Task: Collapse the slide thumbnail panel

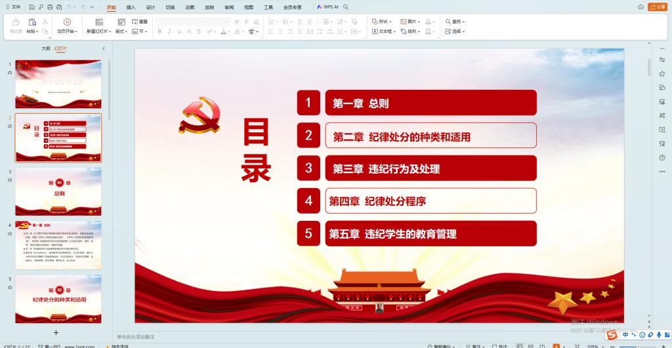Action: (103, 48)
